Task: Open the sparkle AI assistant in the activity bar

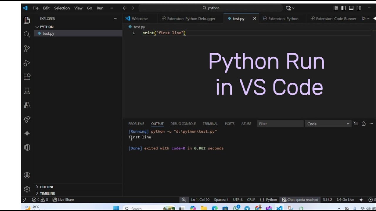Action: pyautogui.click(x=27, y=133)
